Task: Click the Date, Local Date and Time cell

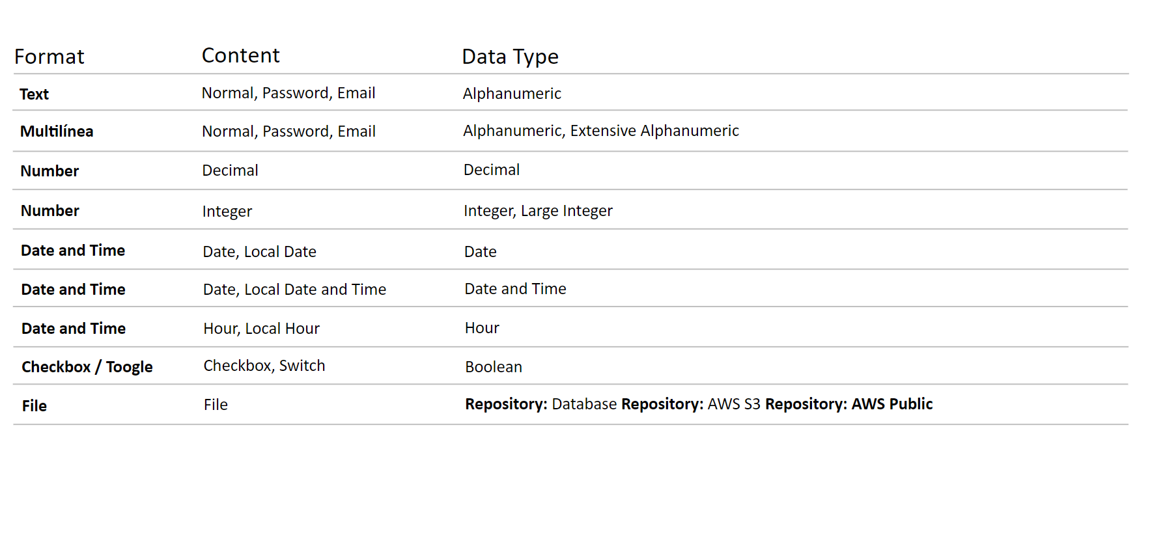Action: 294,290
